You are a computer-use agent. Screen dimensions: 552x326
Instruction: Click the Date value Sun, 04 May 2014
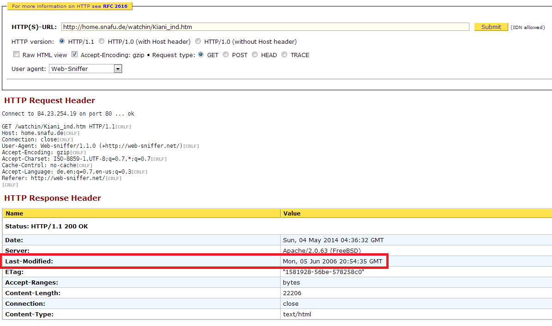point(333,240)
